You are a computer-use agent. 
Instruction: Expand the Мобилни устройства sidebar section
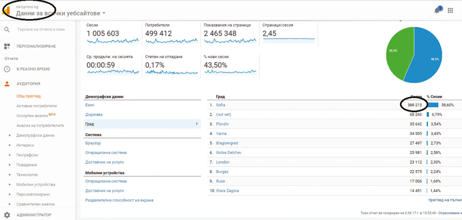coord(10,185)
